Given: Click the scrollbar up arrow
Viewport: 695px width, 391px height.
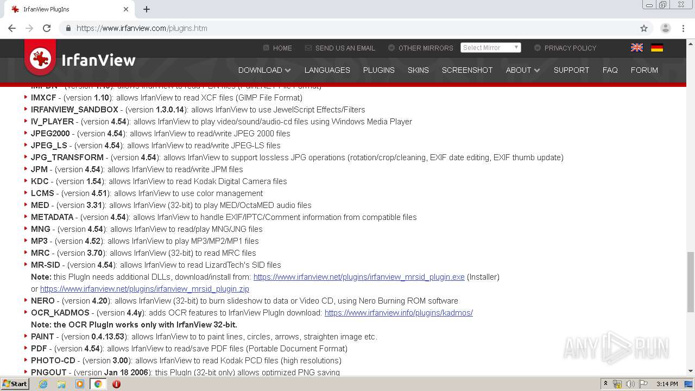Looking at the screenshot, I should (x=691, y=43).
